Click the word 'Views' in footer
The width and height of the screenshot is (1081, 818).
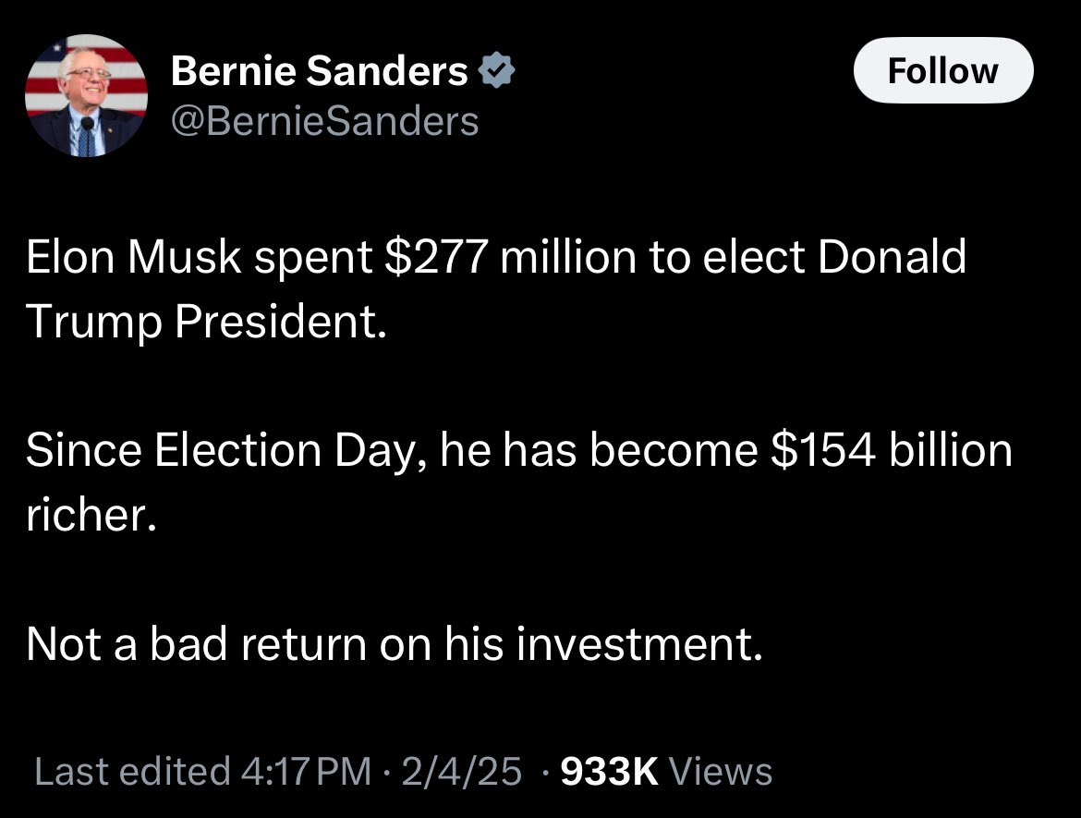click(x=721, y=771)
